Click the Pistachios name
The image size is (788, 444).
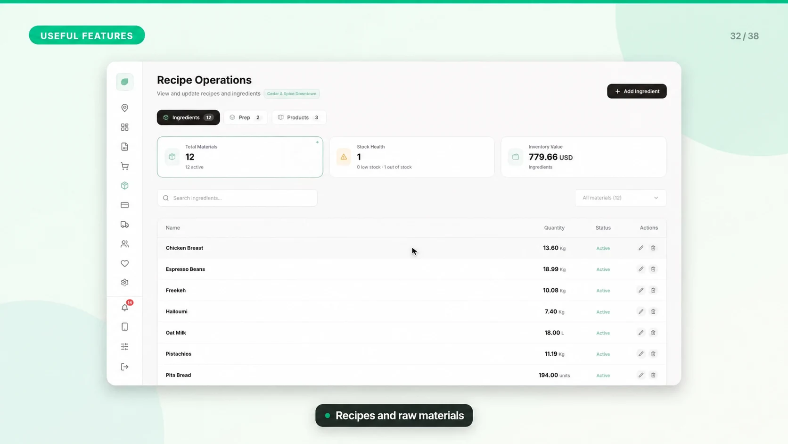click(178, 354)
